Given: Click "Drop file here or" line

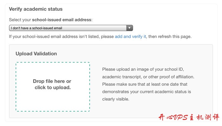Looking at the screenshot, I should [x=52, y=81].
